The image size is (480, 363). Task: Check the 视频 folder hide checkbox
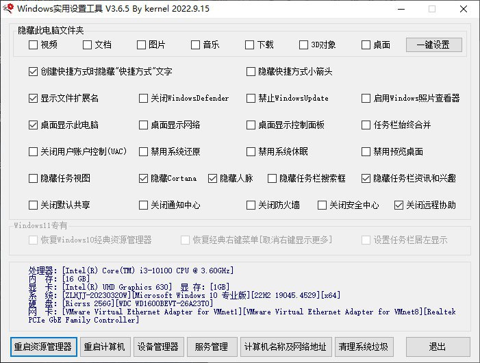(x=34, y=45)
